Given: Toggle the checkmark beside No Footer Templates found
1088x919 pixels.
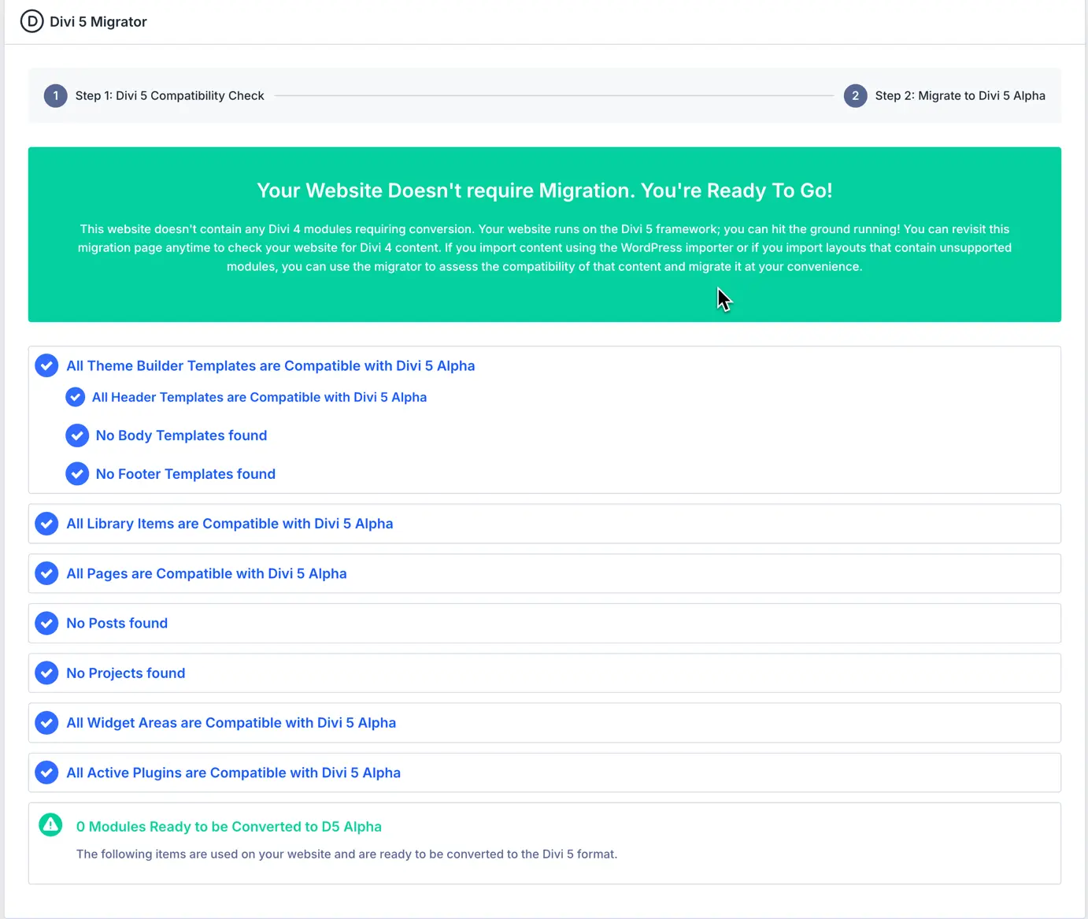Looking at the screenshot, I should [76, 473].
